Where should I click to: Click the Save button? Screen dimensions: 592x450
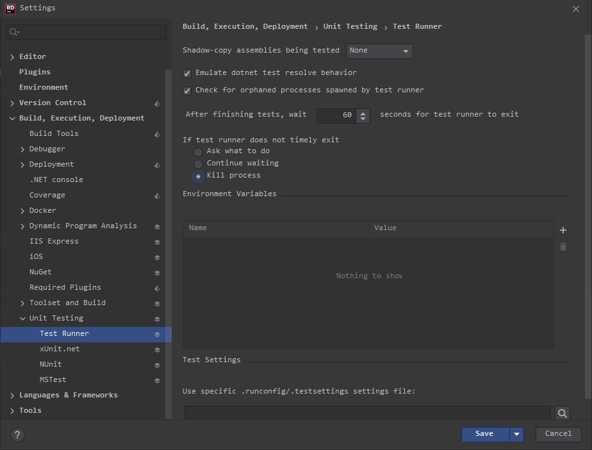(x=485, y=434)
